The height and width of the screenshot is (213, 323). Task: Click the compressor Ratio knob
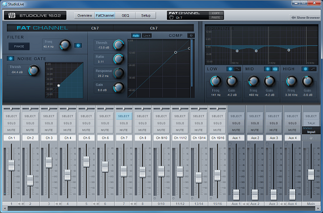119,59
